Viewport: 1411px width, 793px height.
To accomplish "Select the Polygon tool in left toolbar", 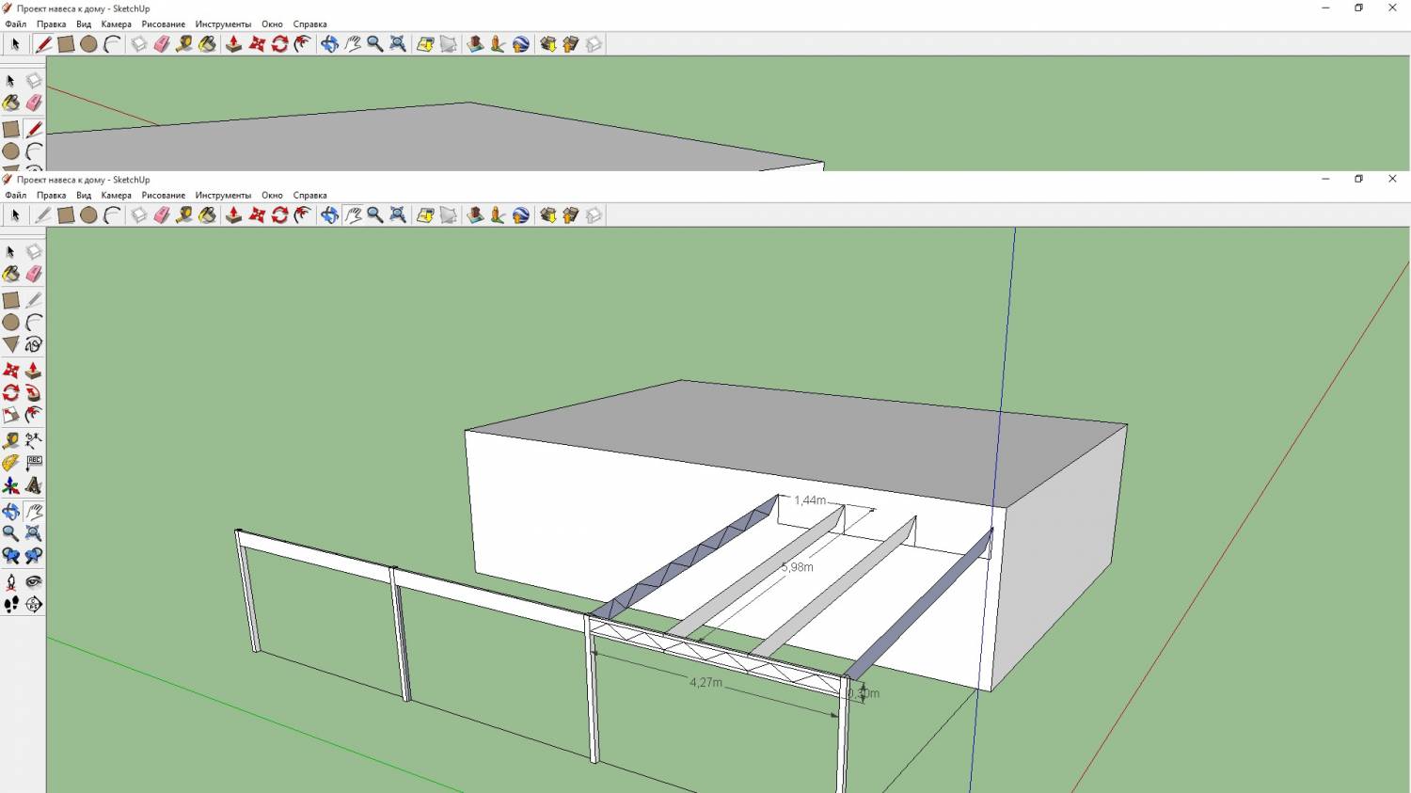I will pyautogui.click(x=11, y=344).
